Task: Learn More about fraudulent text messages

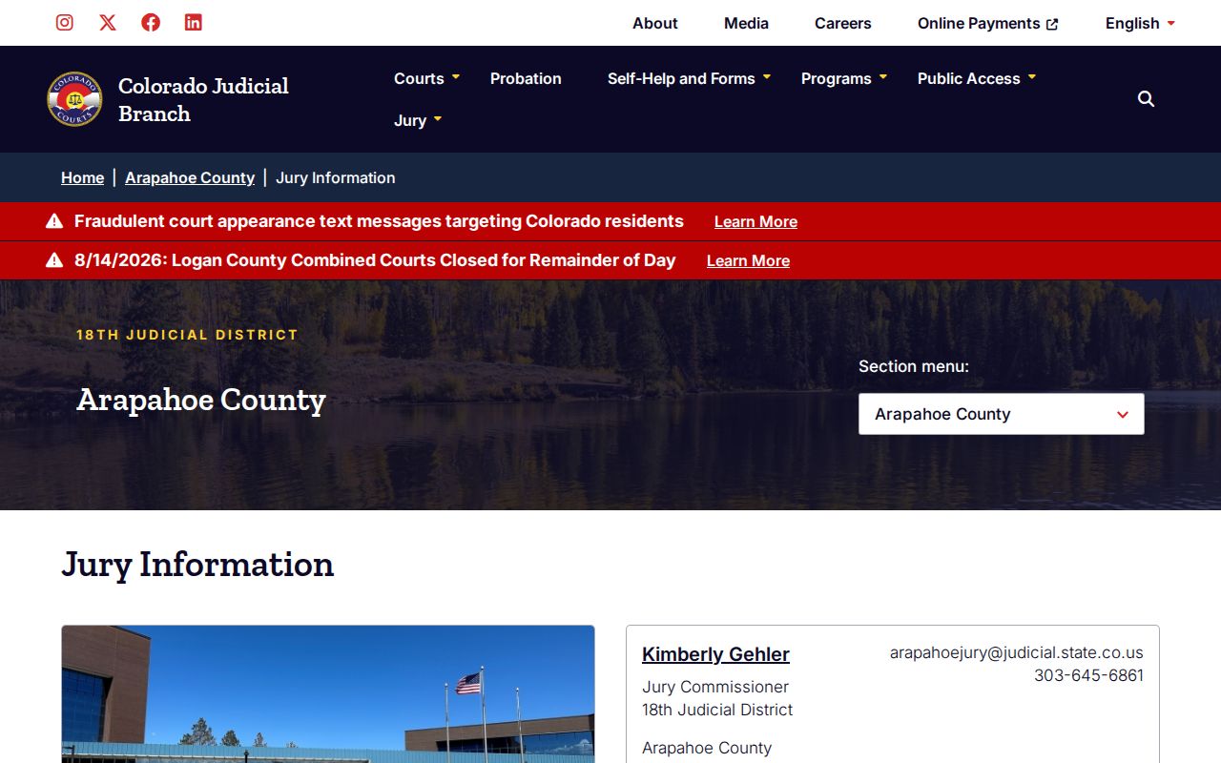Action: tap(755, 221)
